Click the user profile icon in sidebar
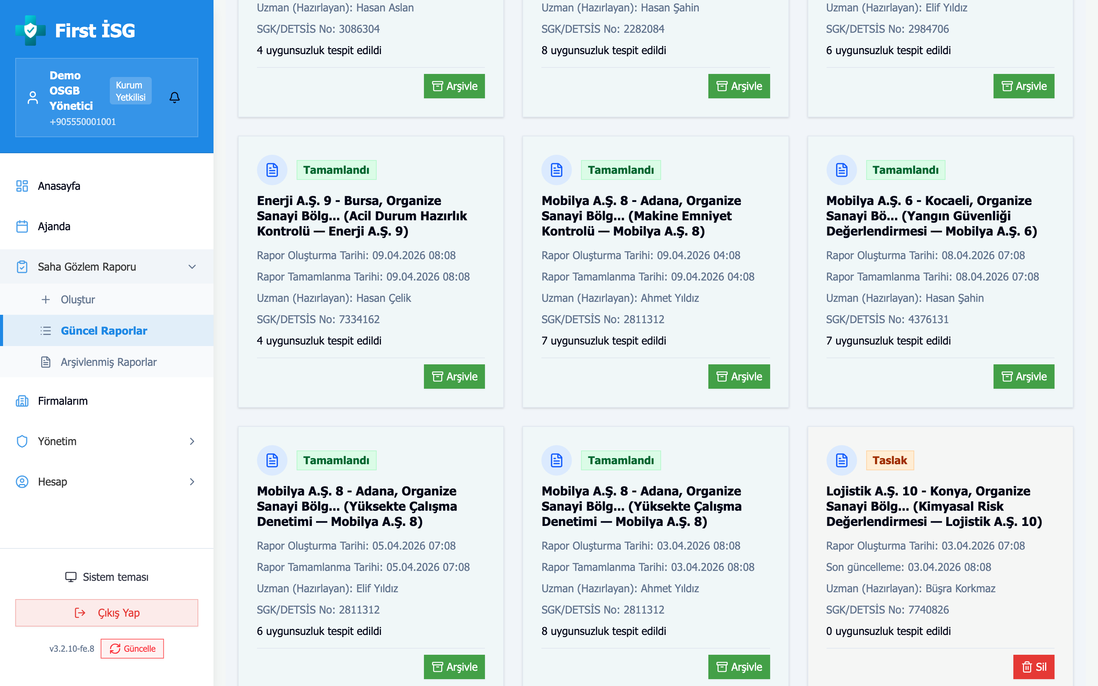Image resolution: width=1098 pixels, height=686 pixels. pos(33,97)
